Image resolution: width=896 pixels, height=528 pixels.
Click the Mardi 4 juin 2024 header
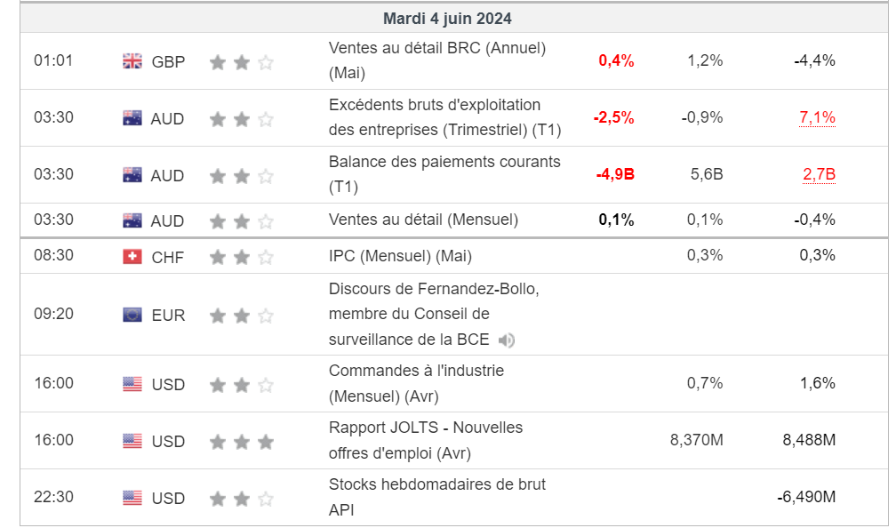447,19
